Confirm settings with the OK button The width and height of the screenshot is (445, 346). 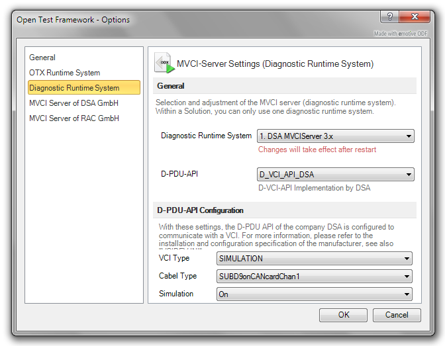343,315
